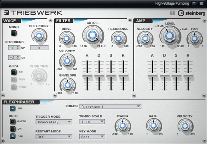
Task: Toggle FlexPhraser ON button
Action: 13,109
